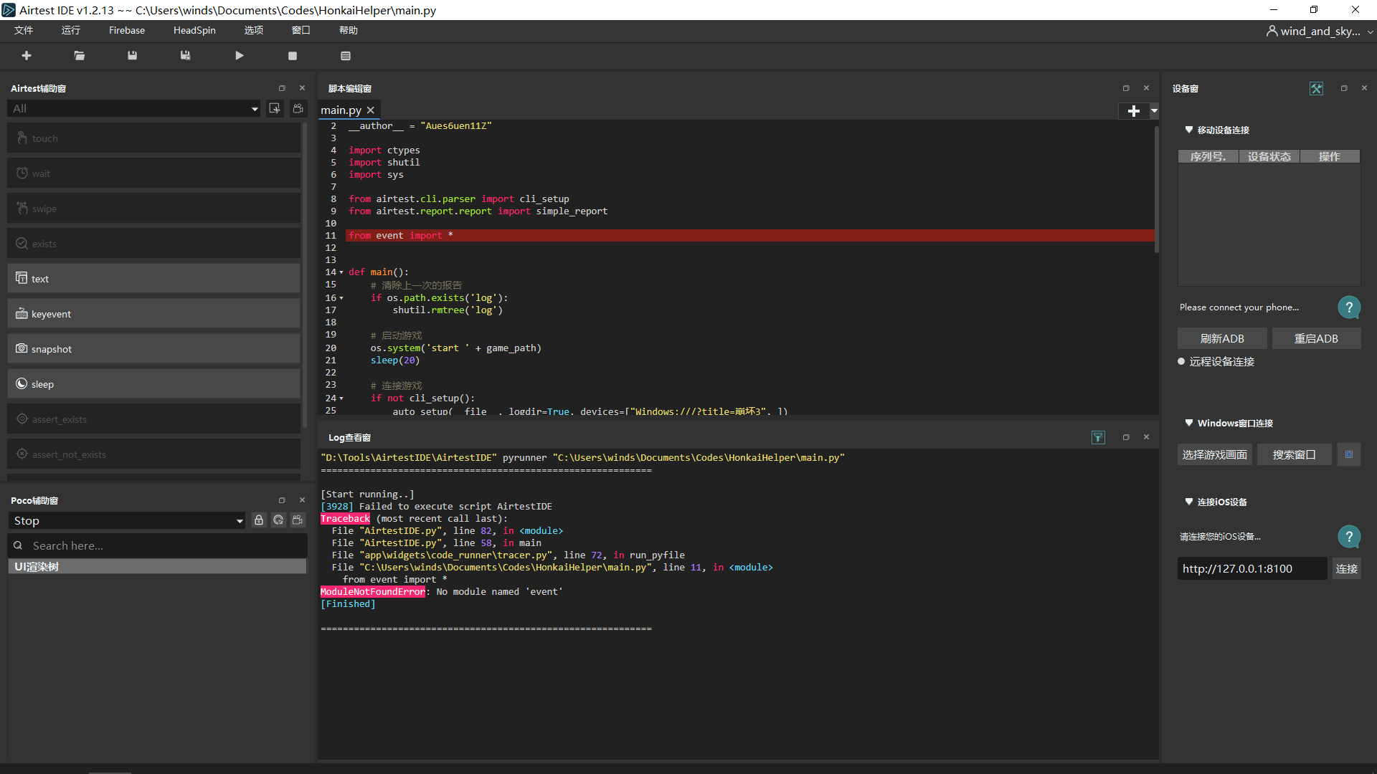Collapse the Windows窗口连接 section
Image resolution: width=1377 pixels, height=774 pixels.
1189,423
